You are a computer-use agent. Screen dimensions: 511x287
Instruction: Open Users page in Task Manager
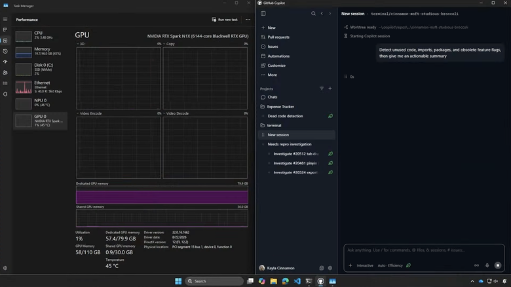(x=5, y=72)
